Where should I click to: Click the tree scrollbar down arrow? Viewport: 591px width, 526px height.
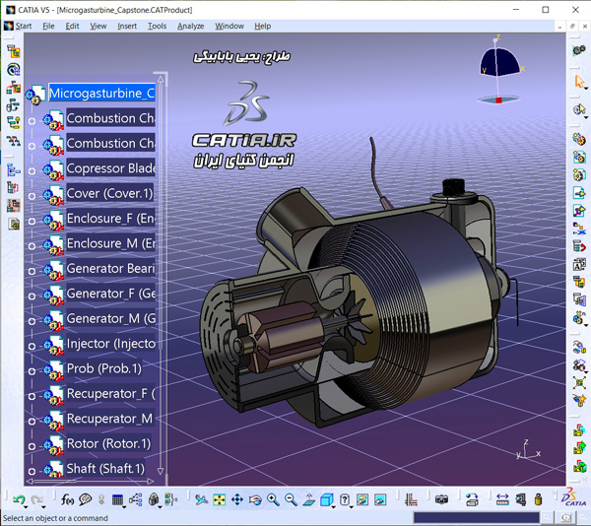[x=161, y=472]
